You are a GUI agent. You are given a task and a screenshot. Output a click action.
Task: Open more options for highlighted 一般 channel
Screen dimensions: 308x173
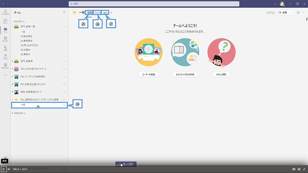[64, 105]
